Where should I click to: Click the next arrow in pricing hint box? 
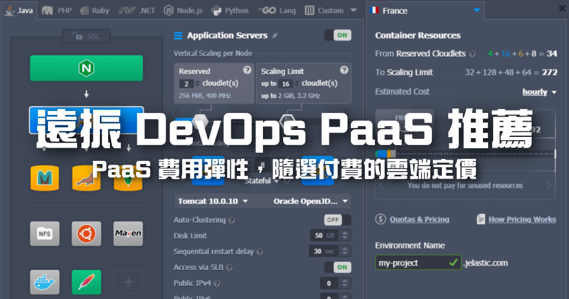pos(548,185)
